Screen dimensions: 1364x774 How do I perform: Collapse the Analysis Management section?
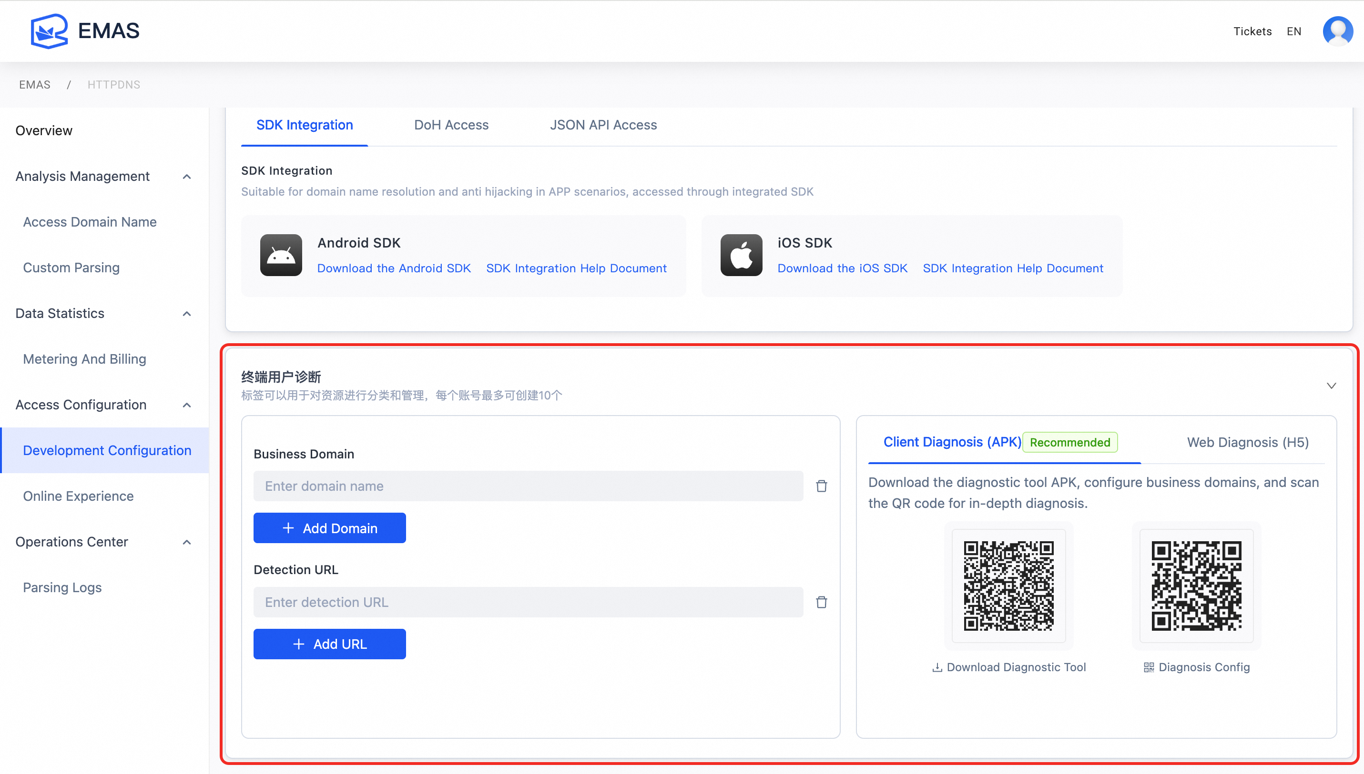pyautogui.click(x=187, y=177)
